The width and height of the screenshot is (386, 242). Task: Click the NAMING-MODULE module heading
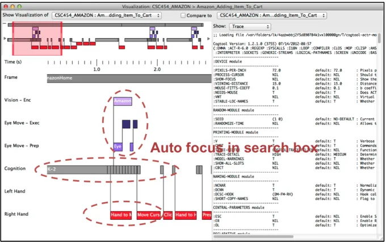[x=234, y=177]
